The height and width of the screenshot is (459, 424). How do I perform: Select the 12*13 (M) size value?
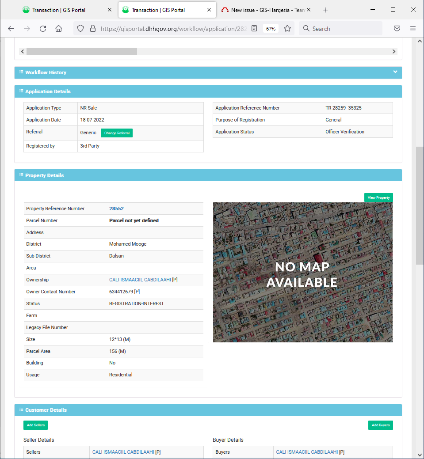pos(119,339)
